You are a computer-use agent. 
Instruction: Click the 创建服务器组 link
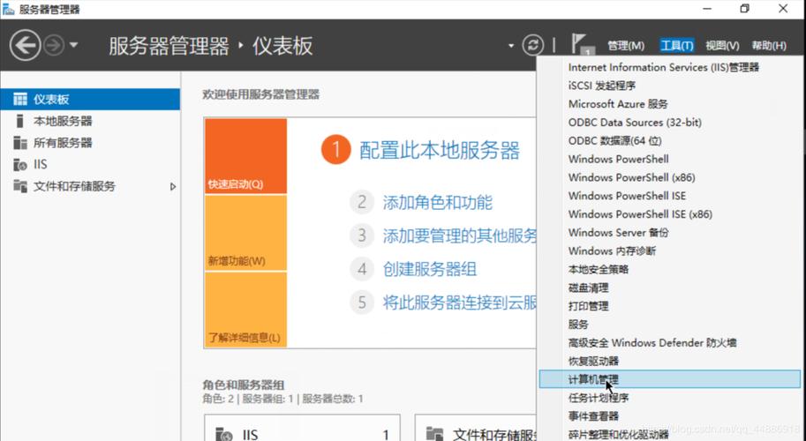430,269
